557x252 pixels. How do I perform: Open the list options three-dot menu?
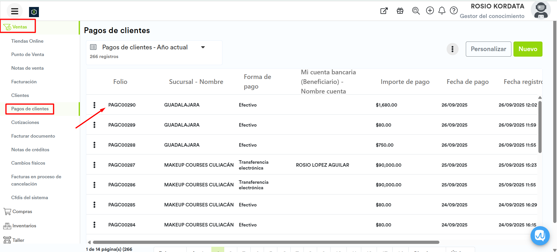[x=452, y=49]
